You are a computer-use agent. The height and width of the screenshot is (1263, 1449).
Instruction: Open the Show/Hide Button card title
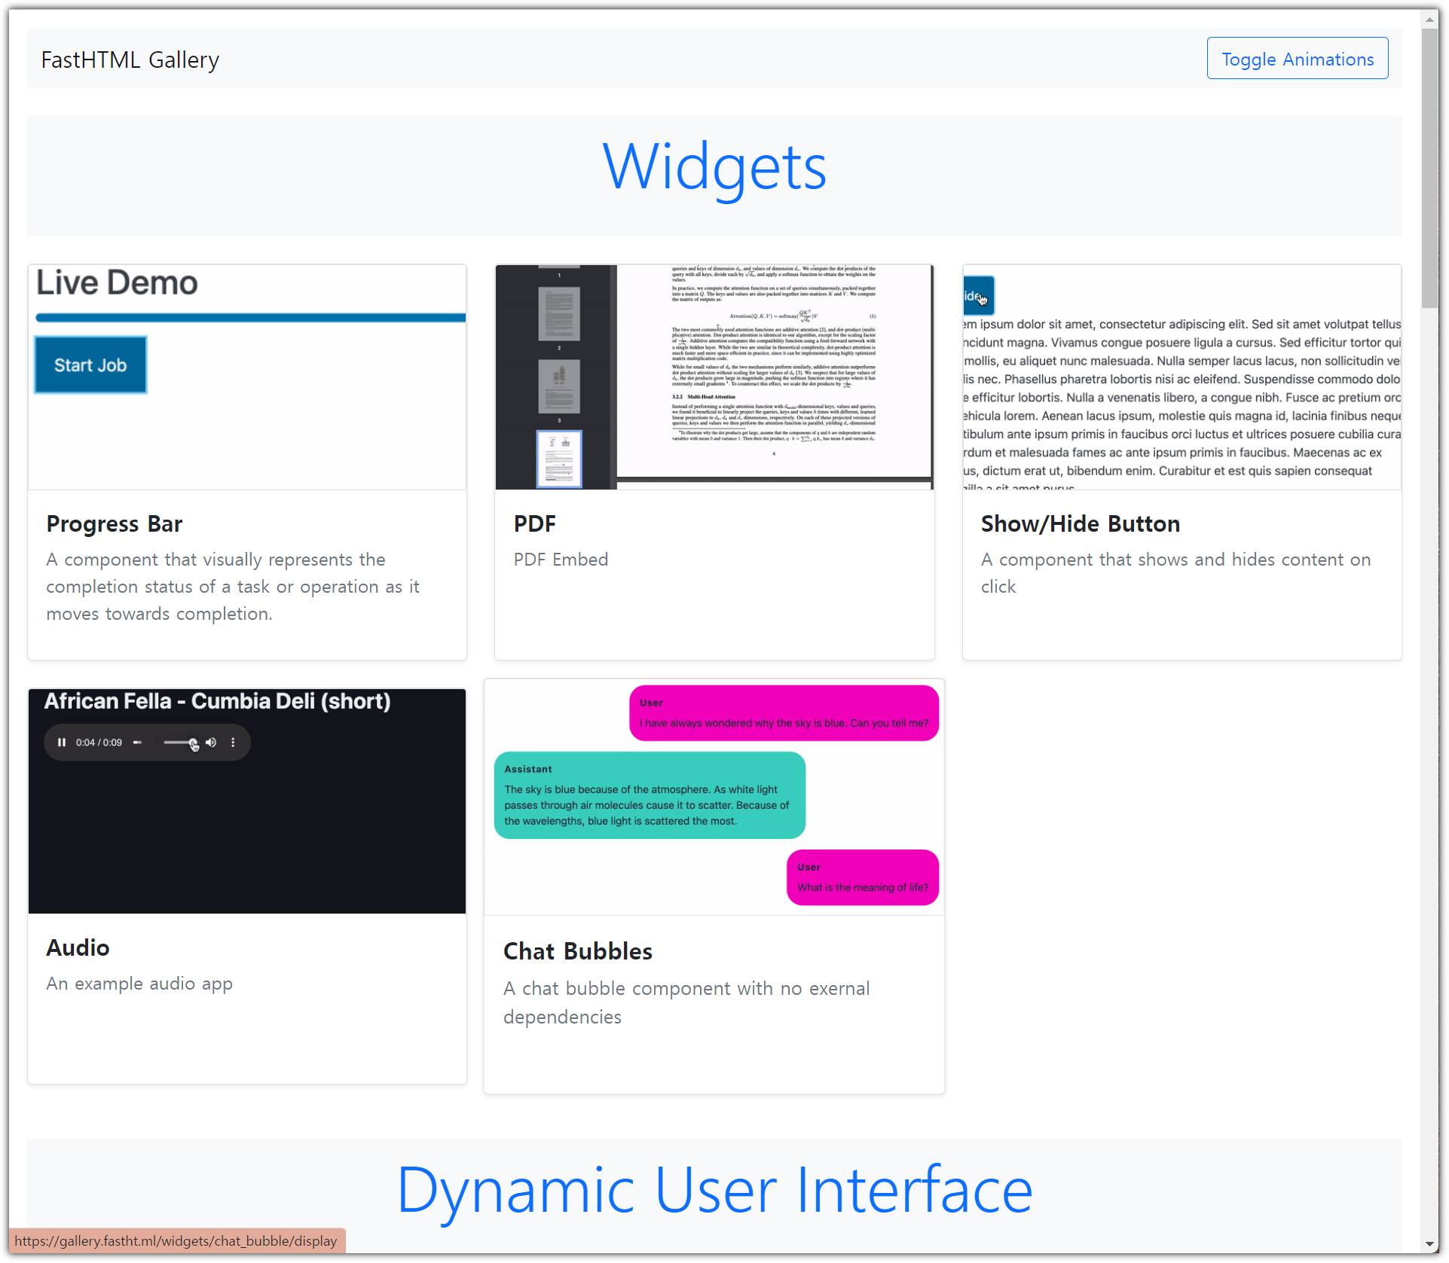[1080, 524]
